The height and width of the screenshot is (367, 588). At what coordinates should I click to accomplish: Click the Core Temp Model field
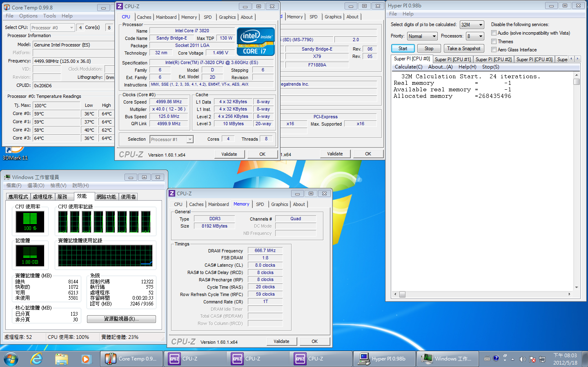[x=73, y=45]
